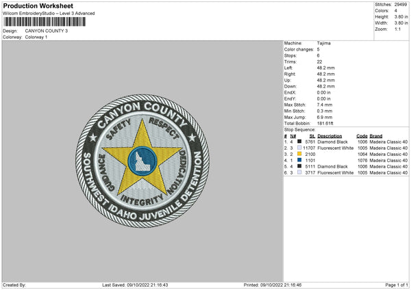Click the Stitches value 29499
Image resolution: width=411 pixels, height=290 pixels.
point(401,5)
